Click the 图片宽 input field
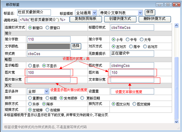182x132 pixels. click(49, 73)
